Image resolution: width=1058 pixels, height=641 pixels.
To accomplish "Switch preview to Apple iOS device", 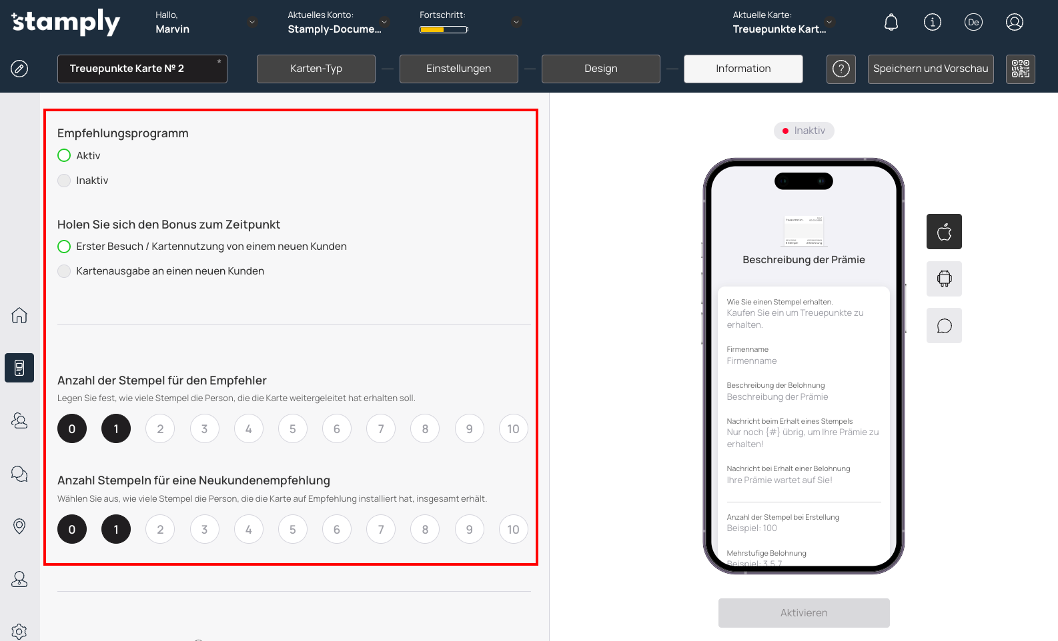I will (943, 232).
